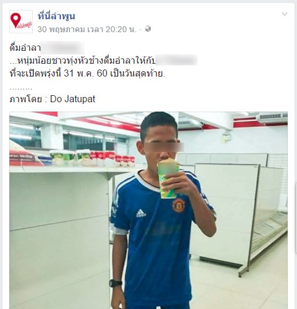Click the ดื่มอำลา opening caption line

click(x=25, y=47)
